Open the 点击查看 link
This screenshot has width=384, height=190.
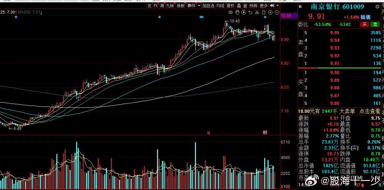(x=369, y=111)
